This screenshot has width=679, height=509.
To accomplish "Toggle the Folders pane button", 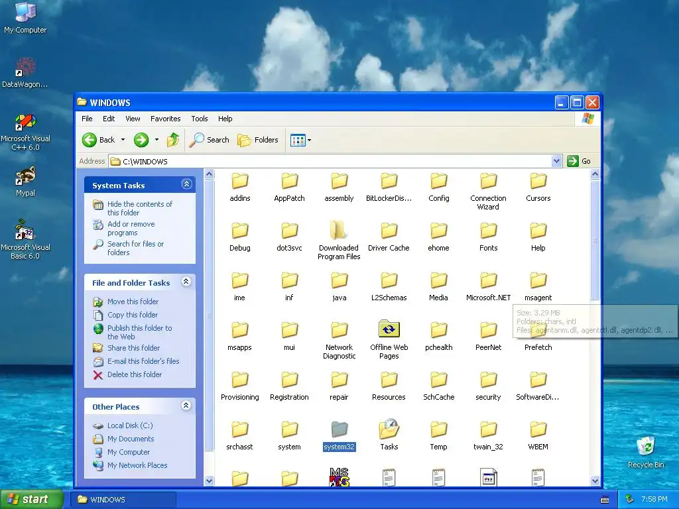I will 258,140.
